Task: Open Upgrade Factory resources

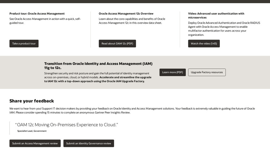Action: (207, 72)
